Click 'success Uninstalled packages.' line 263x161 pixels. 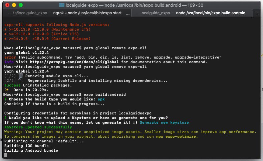tap(38, 85)
